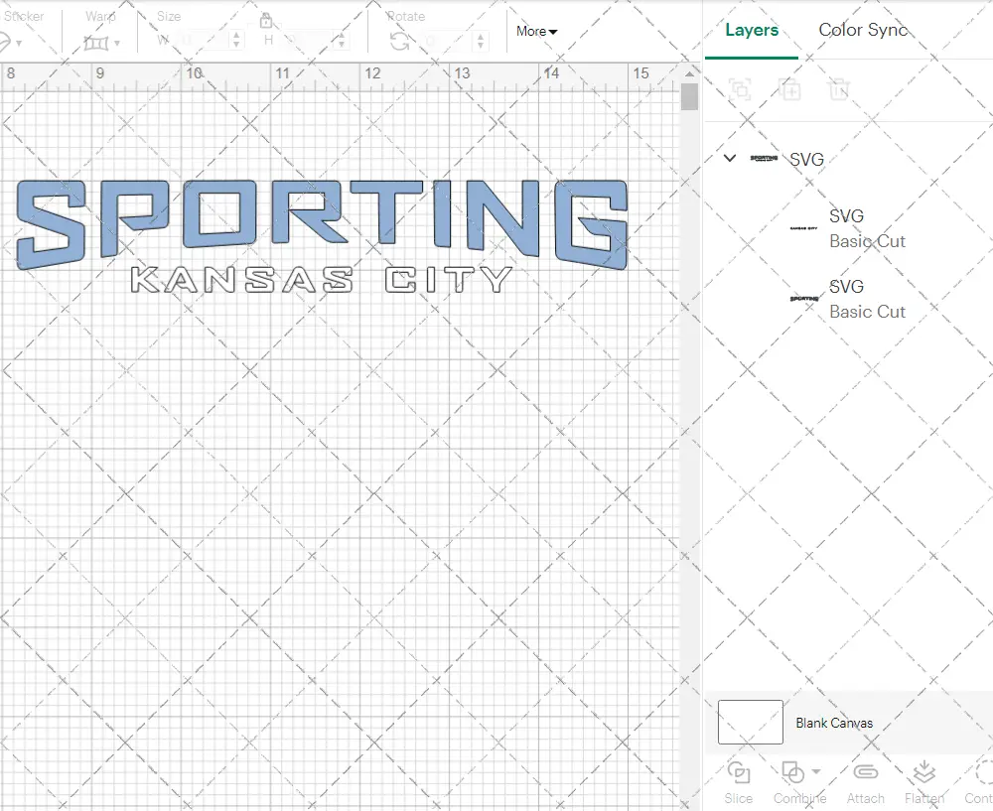Click the Width value stepper
This screenshot has height=811, width=993.
coord(236,41)
